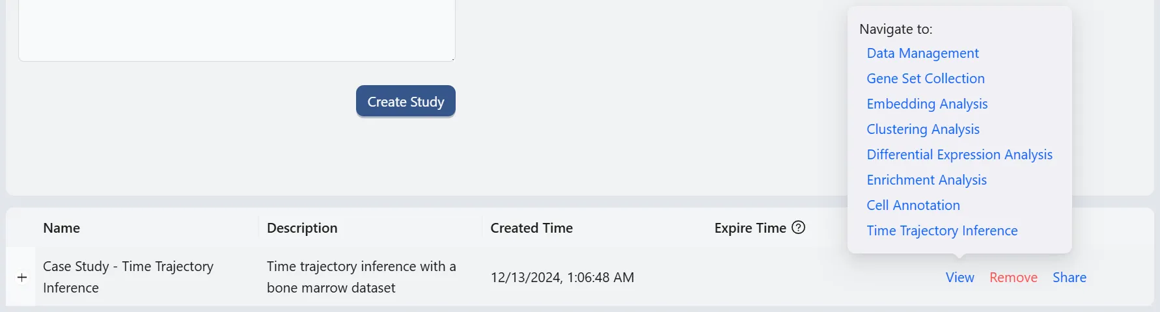Navigate to Enrichment Analysis

point(926,180)
